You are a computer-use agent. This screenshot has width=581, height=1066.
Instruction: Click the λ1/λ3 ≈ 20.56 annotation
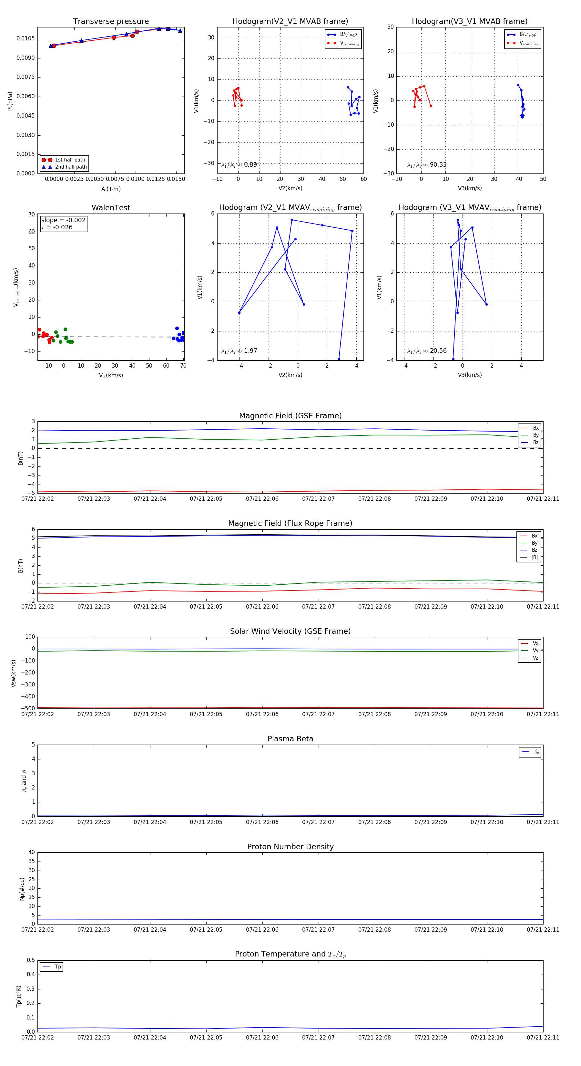pyautogui.click(x=427, y=351)
